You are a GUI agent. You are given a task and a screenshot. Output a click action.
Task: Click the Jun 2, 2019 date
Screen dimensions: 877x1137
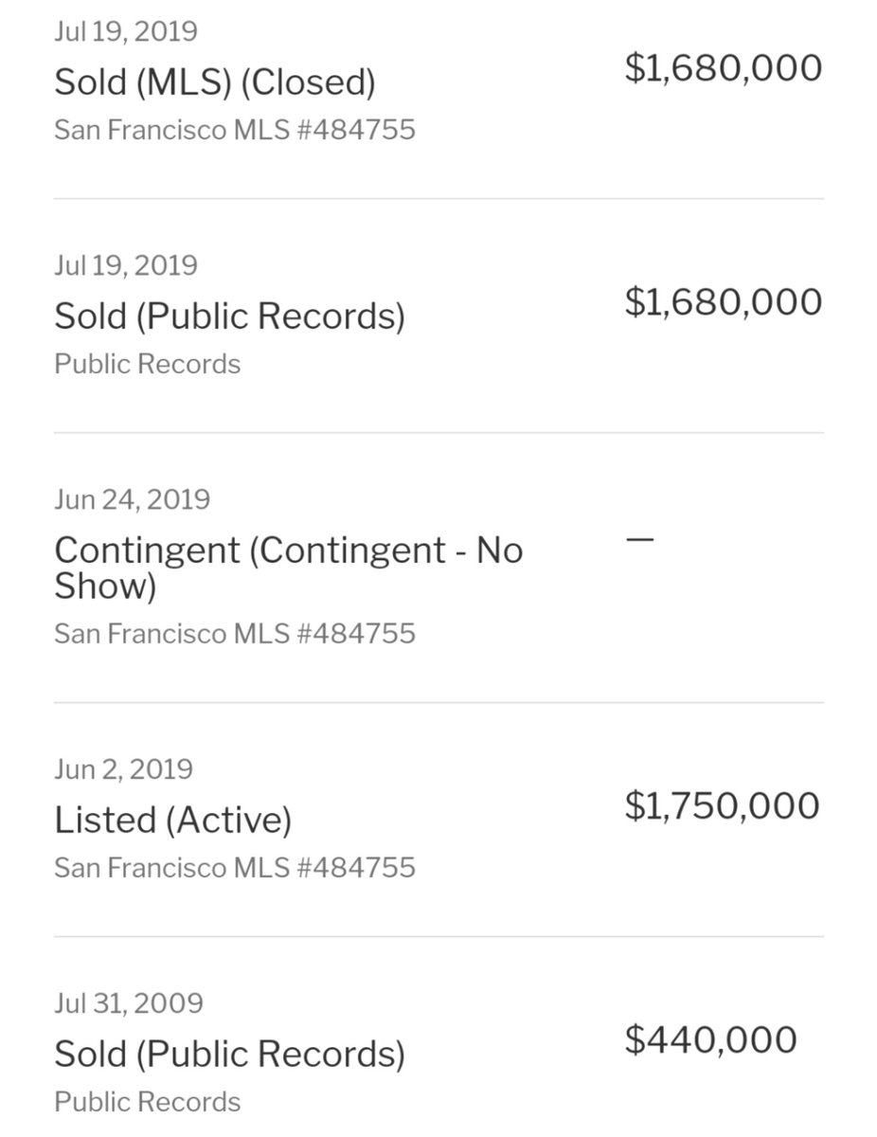tap(123, 768)
